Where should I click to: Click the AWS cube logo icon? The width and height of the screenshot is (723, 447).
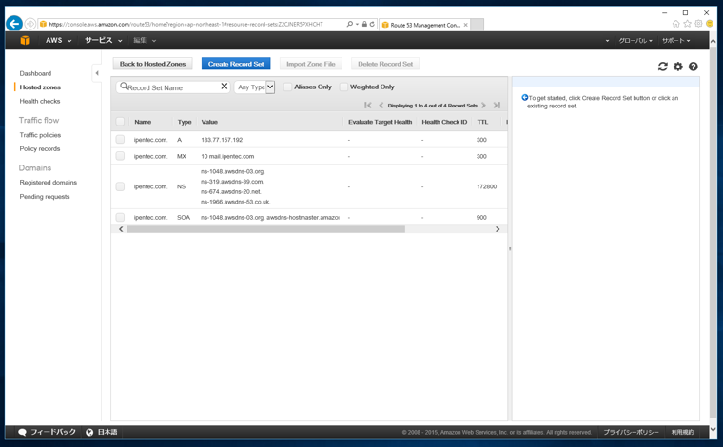tap(26, 40)
